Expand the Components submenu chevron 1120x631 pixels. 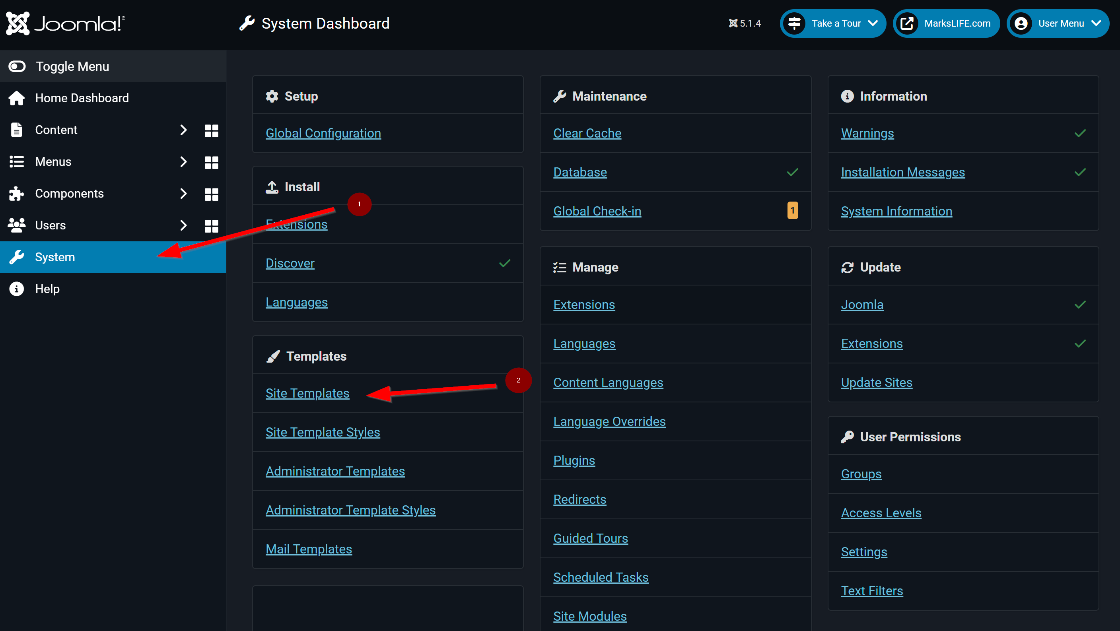183,193
